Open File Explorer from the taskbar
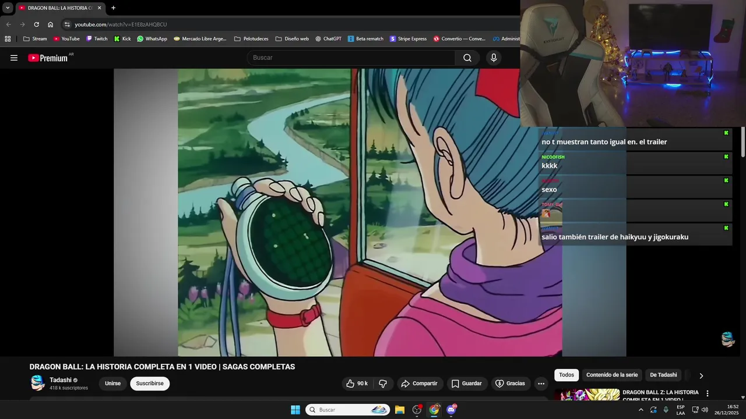This screenshot has width=746, height=419. pyautogui.click(x=400, y=410)
